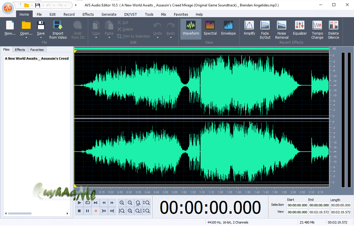This screenshot has width=354, height=227.
Task: Expand the Copy dropdown arrow
Action: 96,38
